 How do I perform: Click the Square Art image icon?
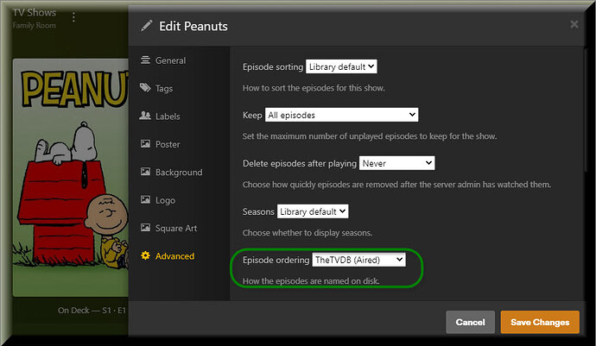coord(145,228)
